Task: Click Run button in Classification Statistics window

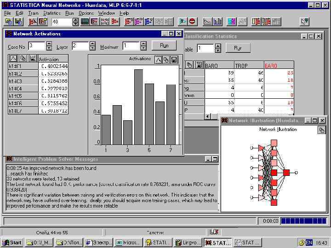Action: pyautogui.click(x=238, y=48)
